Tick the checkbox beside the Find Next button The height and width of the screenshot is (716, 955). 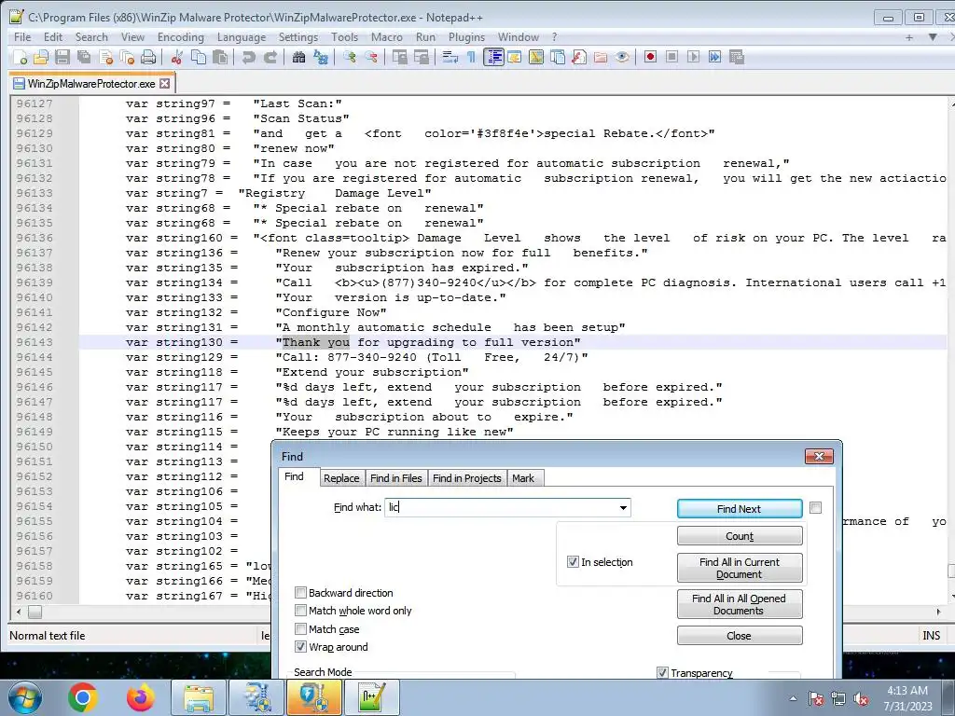click(x=815, y=507)
